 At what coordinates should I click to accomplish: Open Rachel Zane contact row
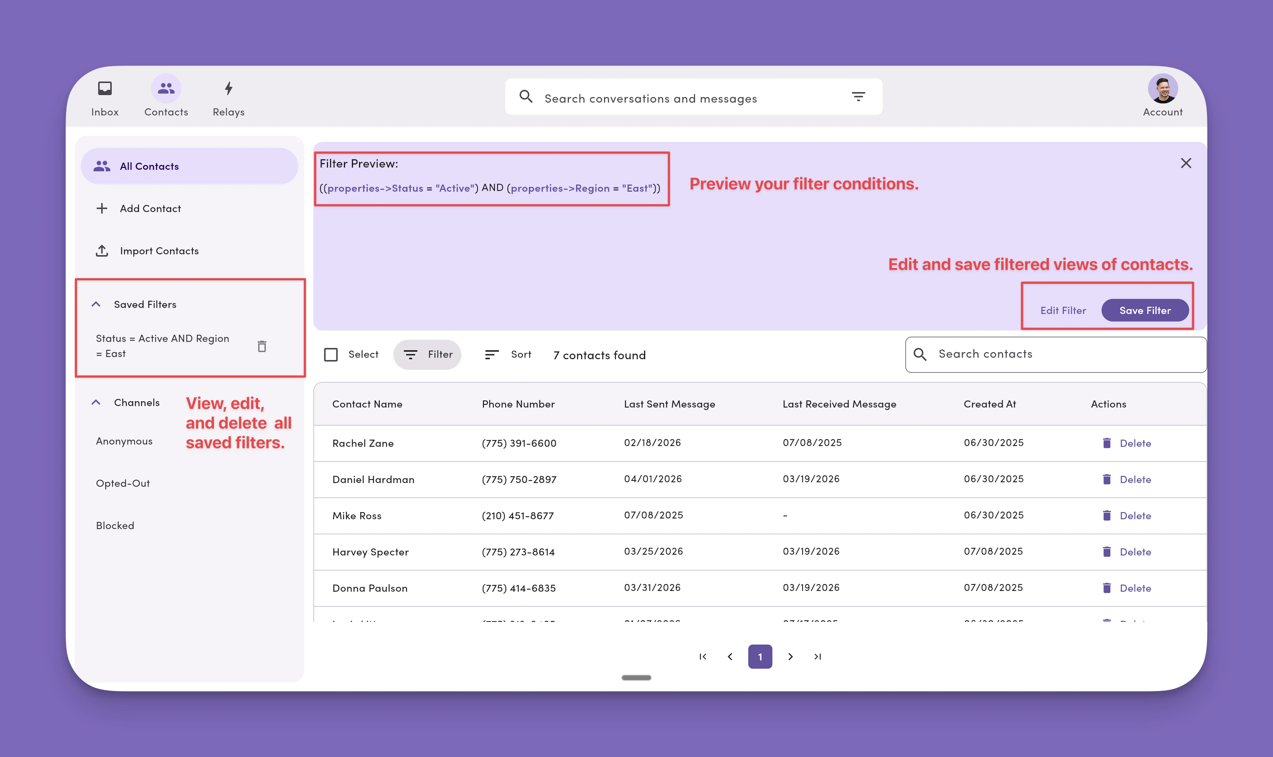pos(760,443)
